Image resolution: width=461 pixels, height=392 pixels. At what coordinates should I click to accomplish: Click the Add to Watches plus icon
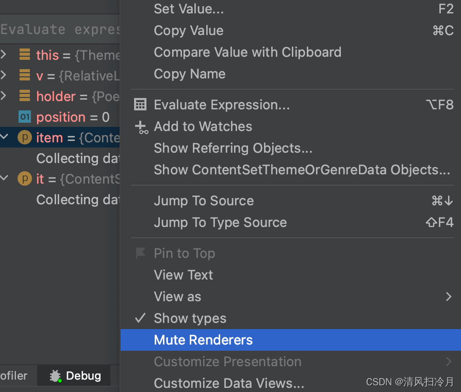(x=140, y=126)
